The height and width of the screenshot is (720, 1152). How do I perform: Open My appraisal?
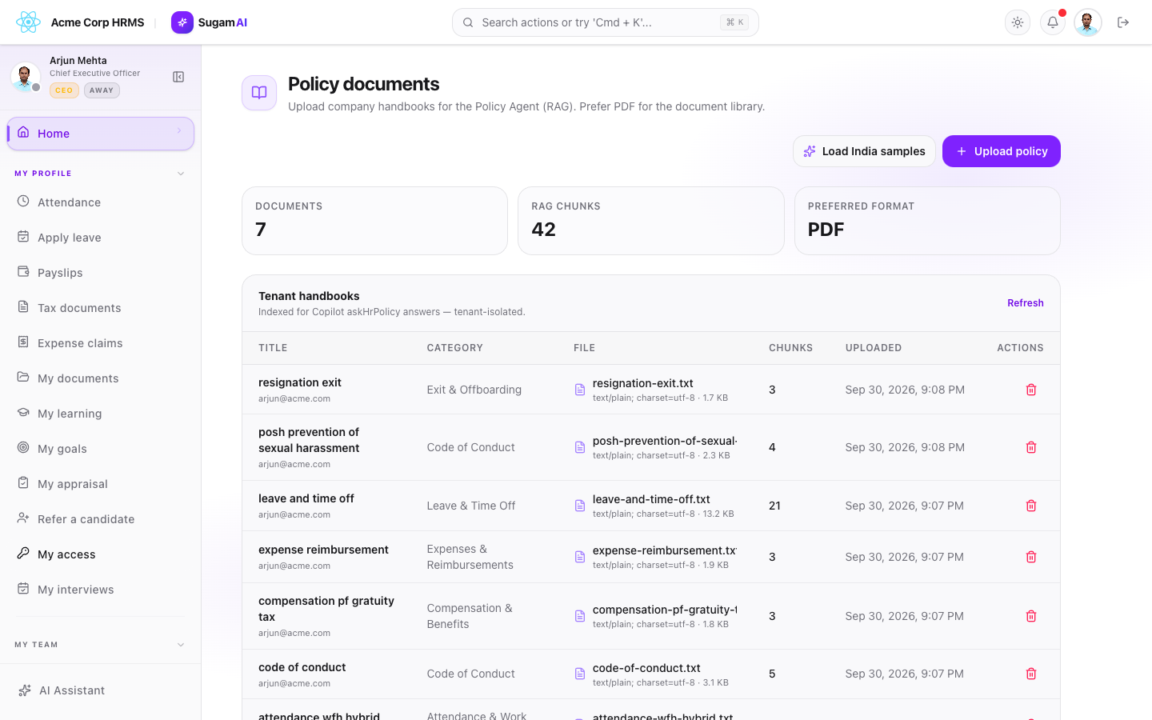(101, 484)
